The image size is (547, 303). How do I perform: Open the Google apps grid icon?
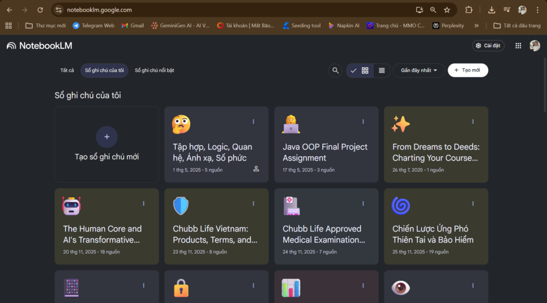point(518,46)
